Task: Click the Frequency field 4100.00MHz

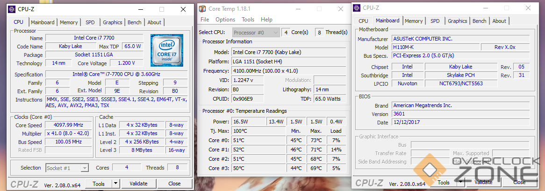Action: pos(288,71)
